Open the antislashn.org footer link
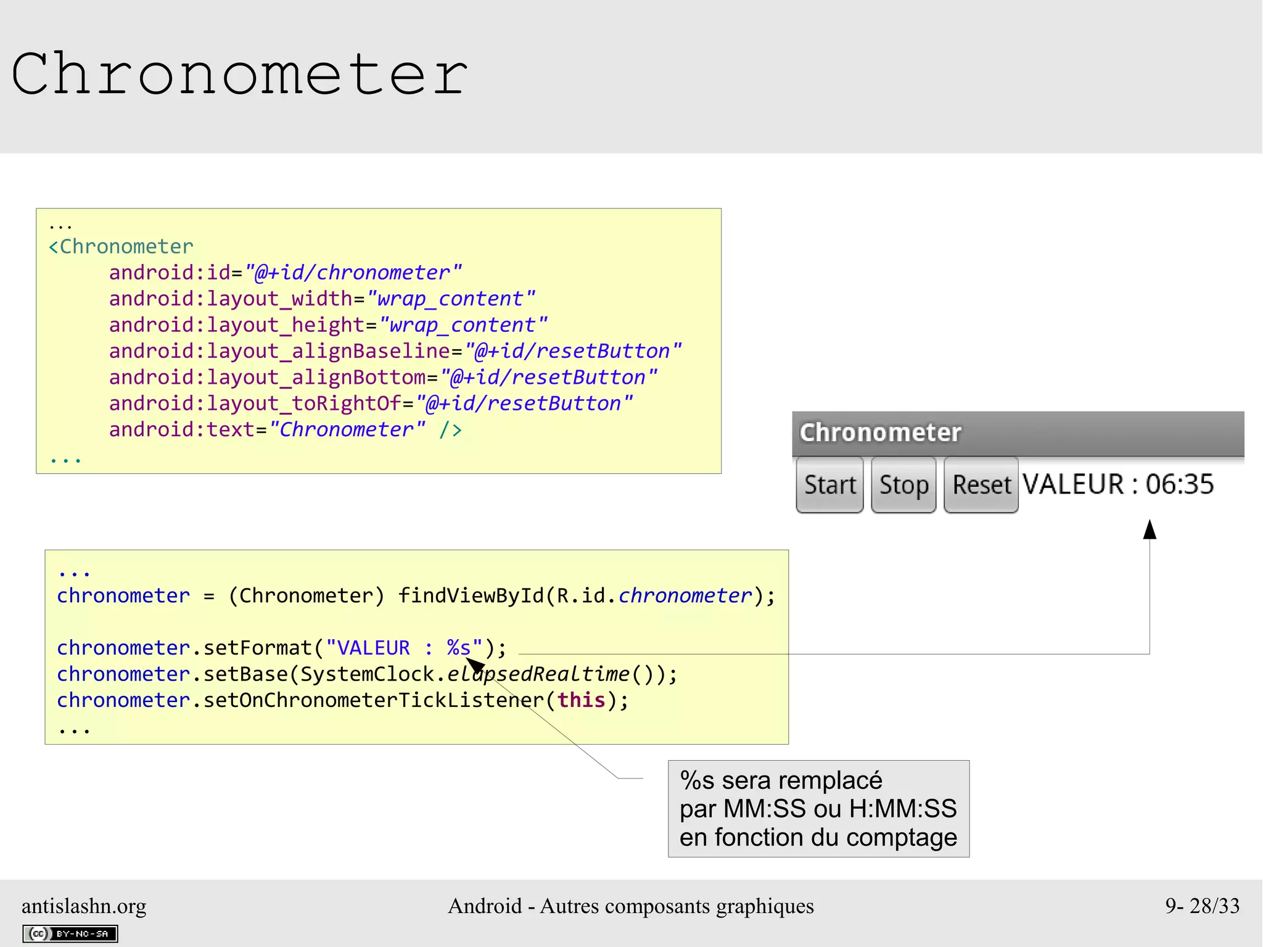This screenshot has height=947, width=1263. 84,906
